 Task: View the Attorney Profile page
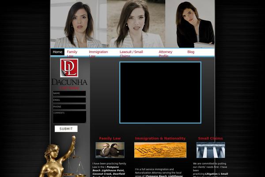coord(166,54)
